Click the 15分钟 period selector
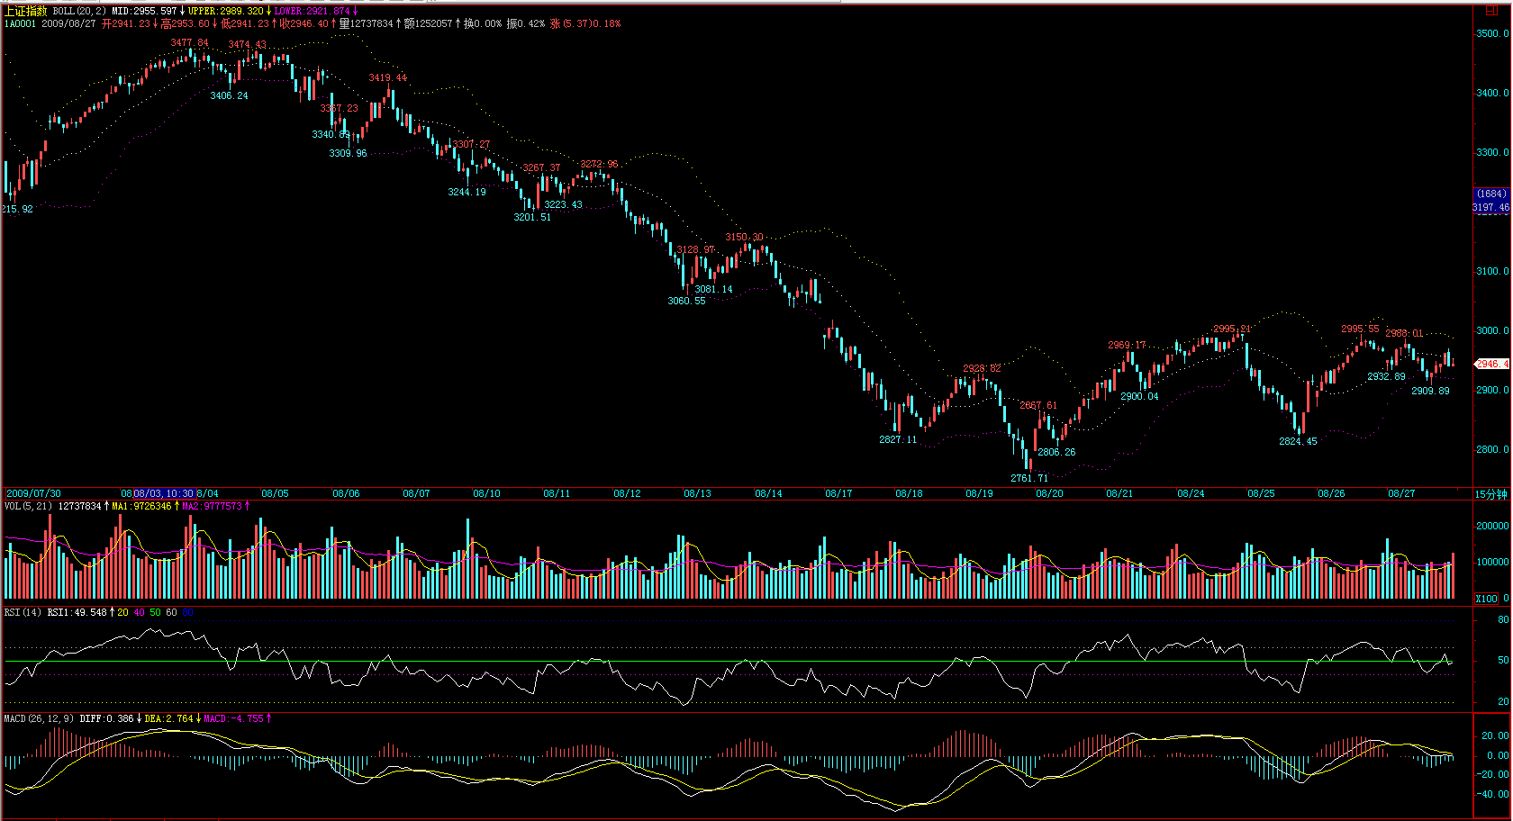 (x=1490, y=494)
